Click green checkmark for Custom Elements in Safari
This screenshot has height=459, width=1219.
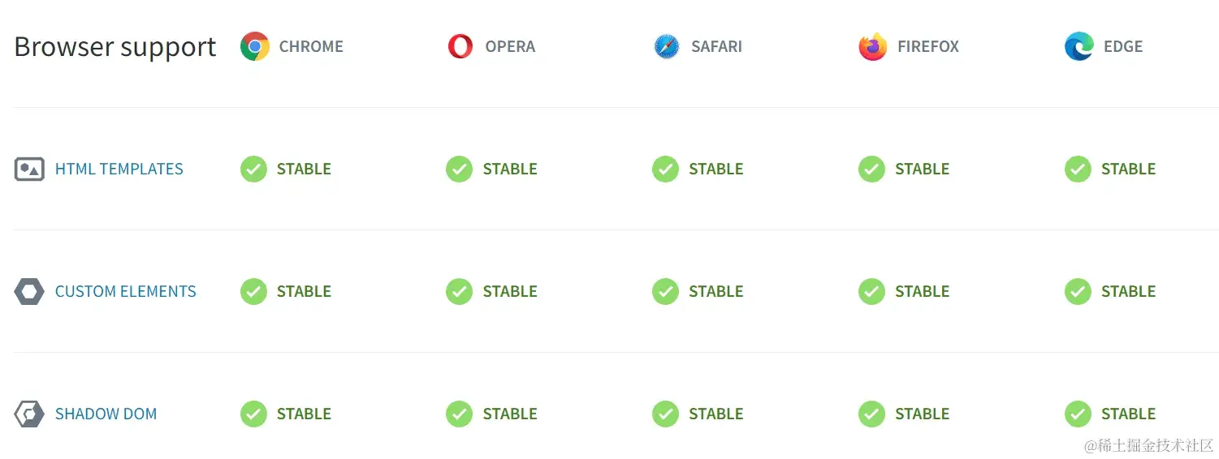click(x=665, y=292)
